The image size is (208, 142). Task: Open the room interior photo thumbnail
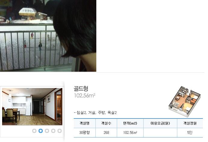pyautogui.click(x=32, y=106)
